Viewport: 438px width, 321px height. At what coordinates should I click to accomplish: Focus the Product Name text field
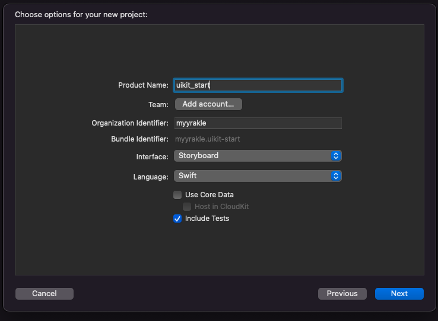click(x=258, y=85)
